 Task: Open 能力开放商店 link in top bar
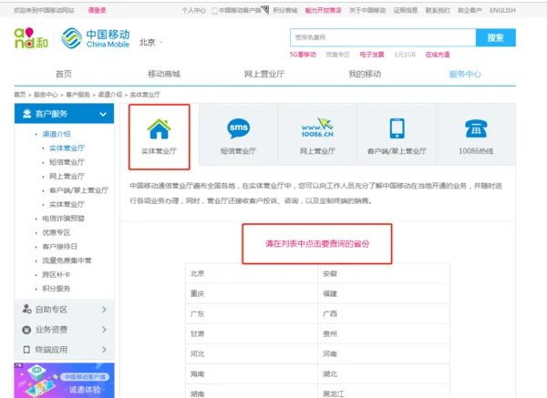(x=323, y=10)
